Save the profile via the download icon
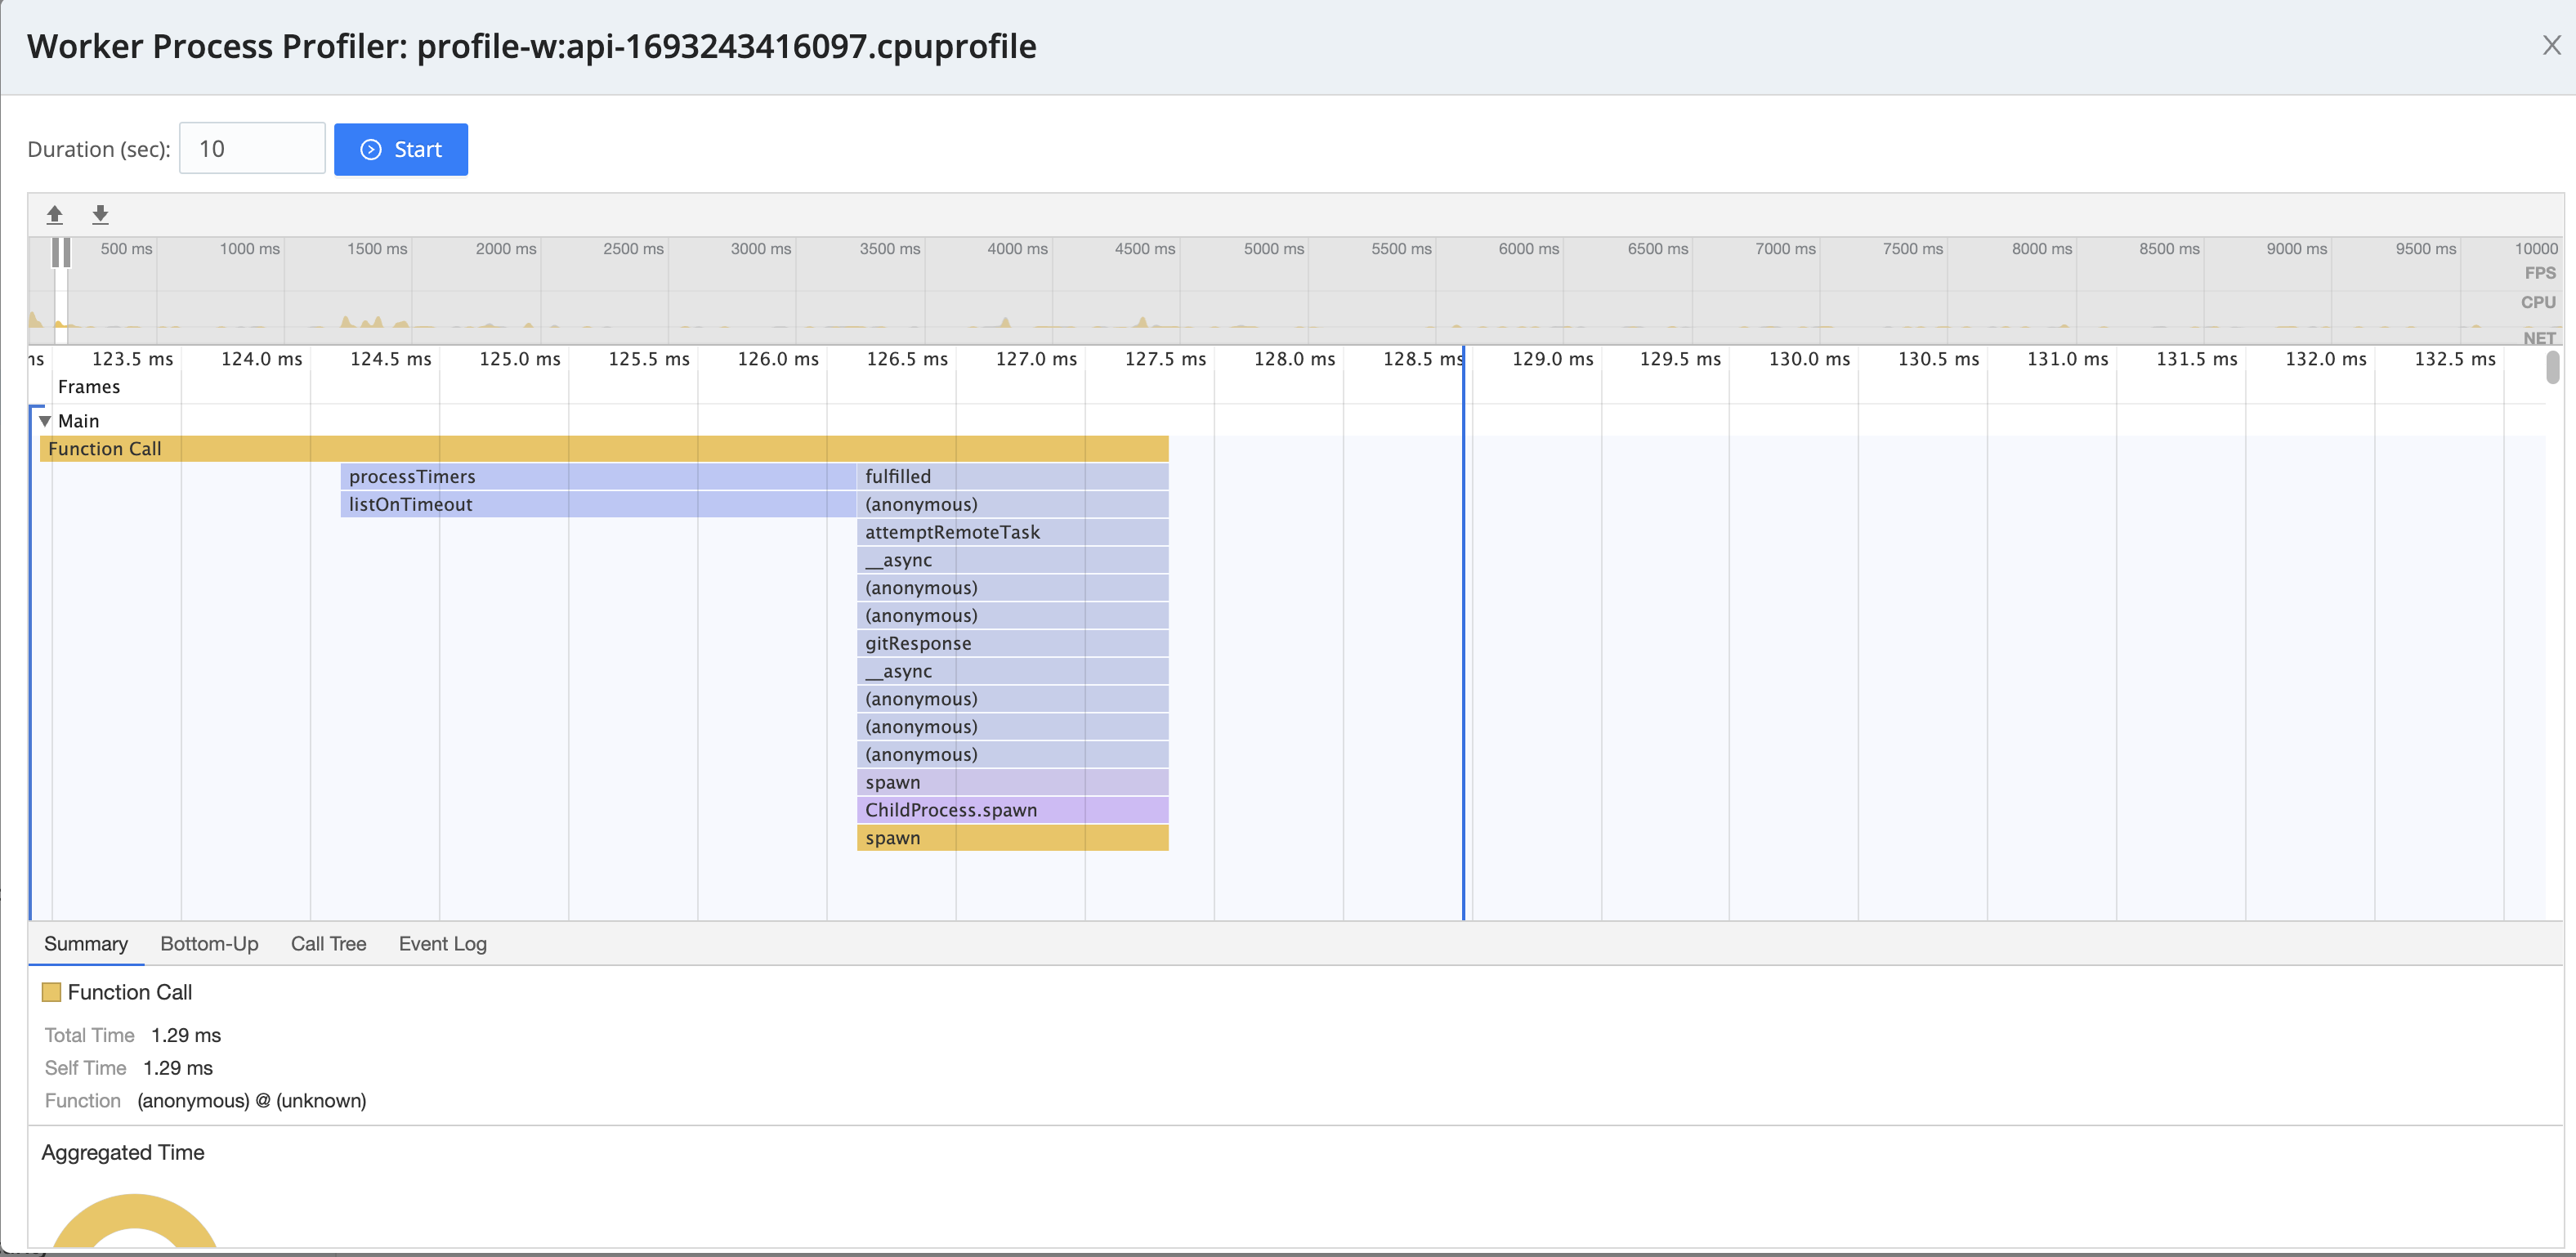The height and width of the screenshot is (1257, 2576). point(100,214)
